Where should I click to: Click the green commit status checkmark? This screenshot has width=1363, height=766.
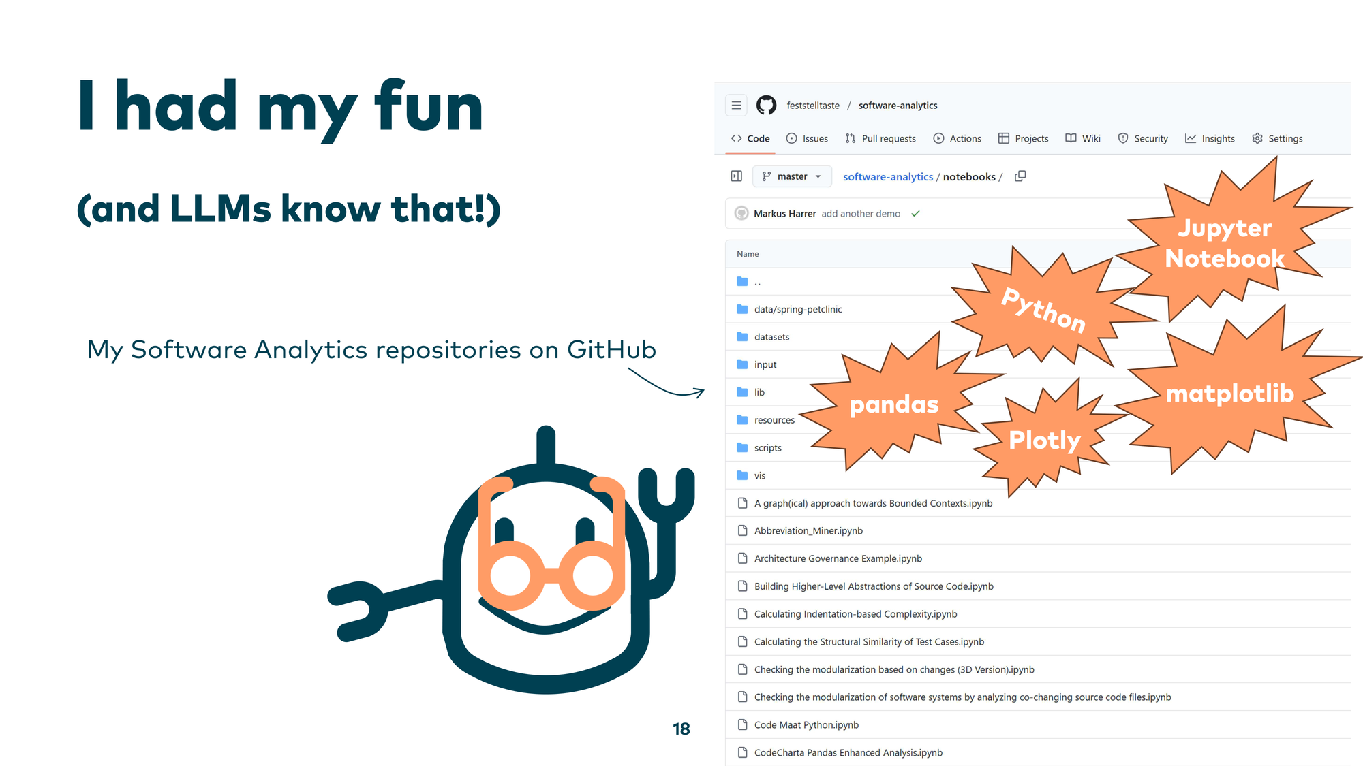pos(915,213)
